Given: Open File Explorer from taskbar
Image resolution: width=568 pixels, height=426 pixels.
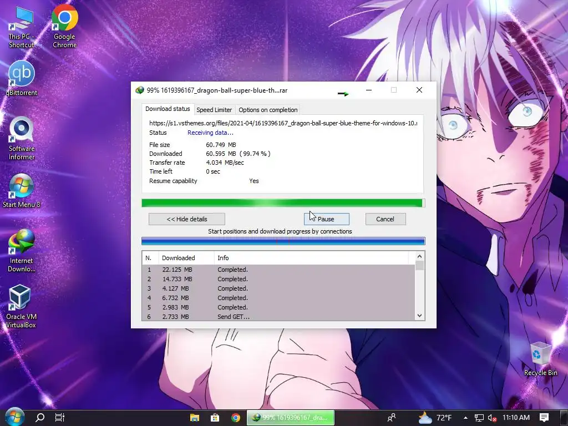Looking at the screenshot, I should click(195, 418).
